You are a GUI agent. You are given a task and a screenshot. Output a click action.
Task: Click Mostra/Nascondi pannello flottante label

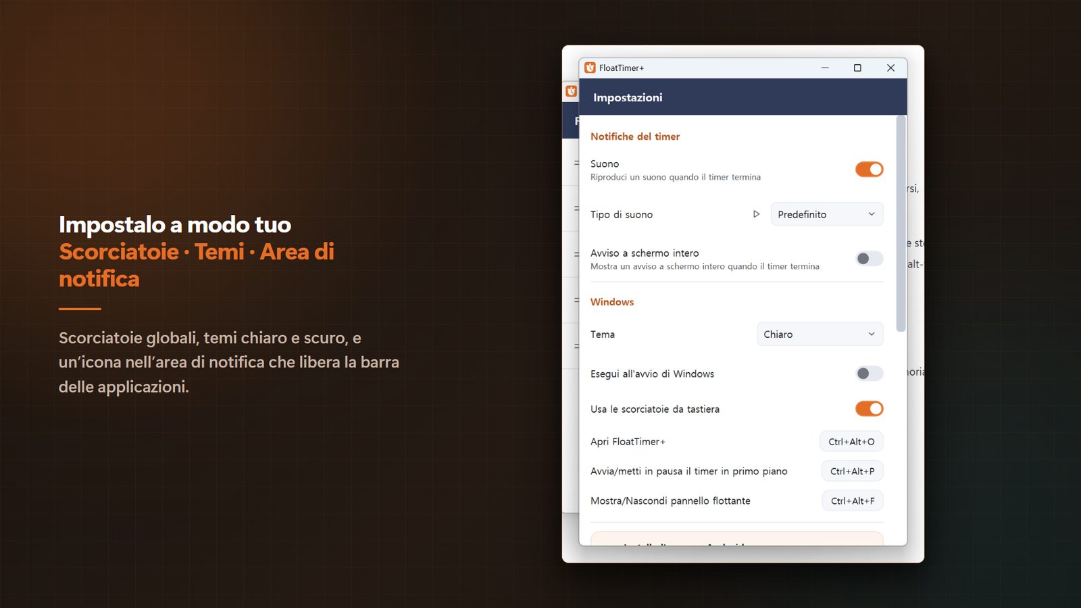(670, 501)
